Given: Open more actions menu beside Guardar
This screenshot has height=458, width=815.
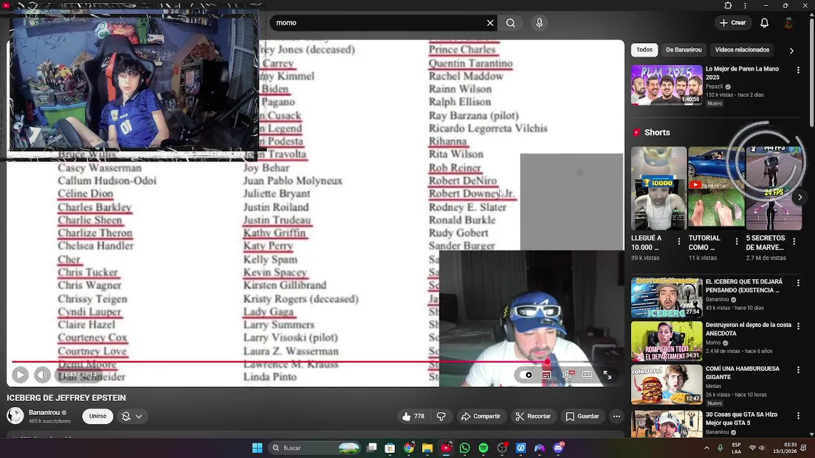Looking at the screenshot, I should pyautogui.click(x=616, y=417).
